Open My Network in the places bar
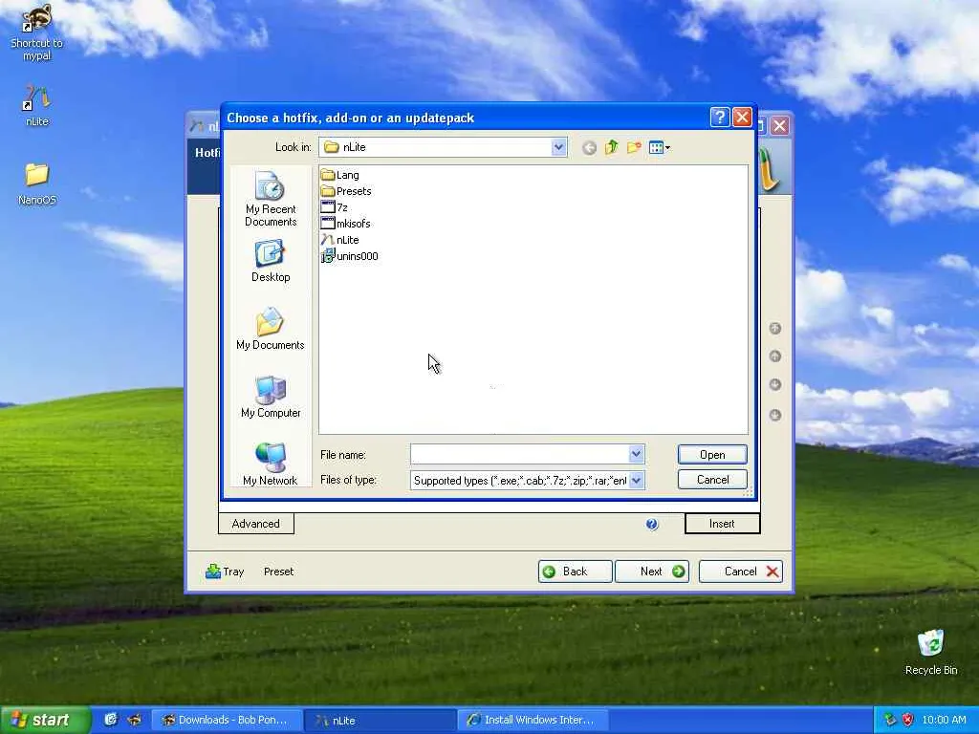This screenshot has width=979, height=734. (271, 464)
